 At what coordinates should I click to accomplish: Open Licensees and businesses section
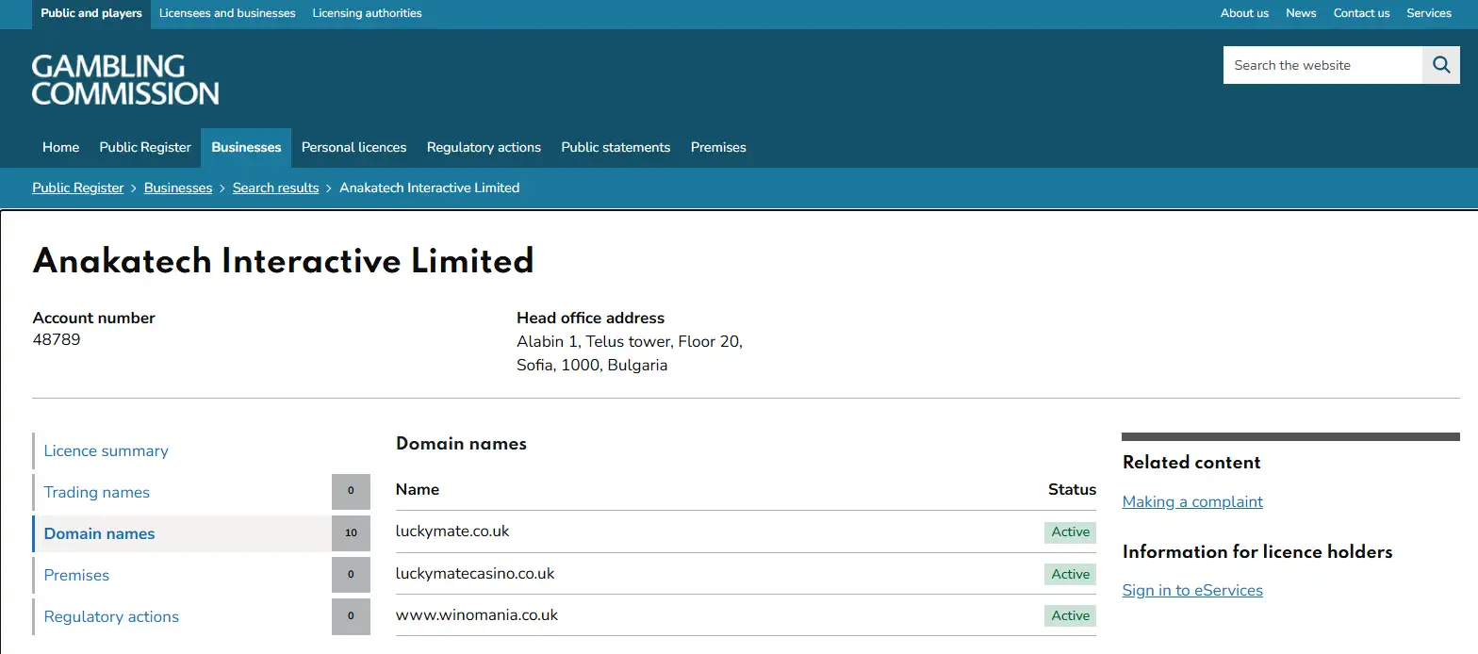pos(227,13)
